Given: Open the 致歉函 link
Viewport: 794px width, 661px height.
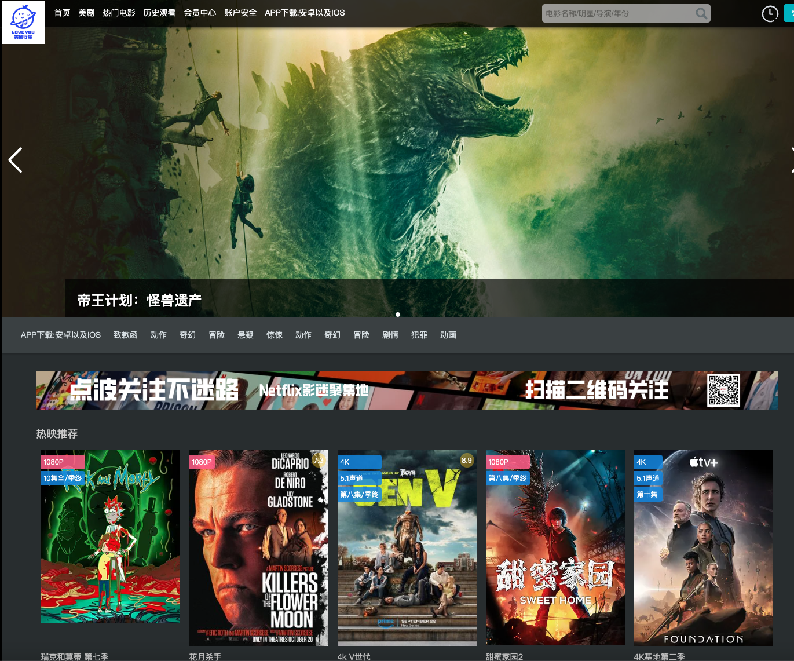Looking at the screenshot, I should [126, 335].
